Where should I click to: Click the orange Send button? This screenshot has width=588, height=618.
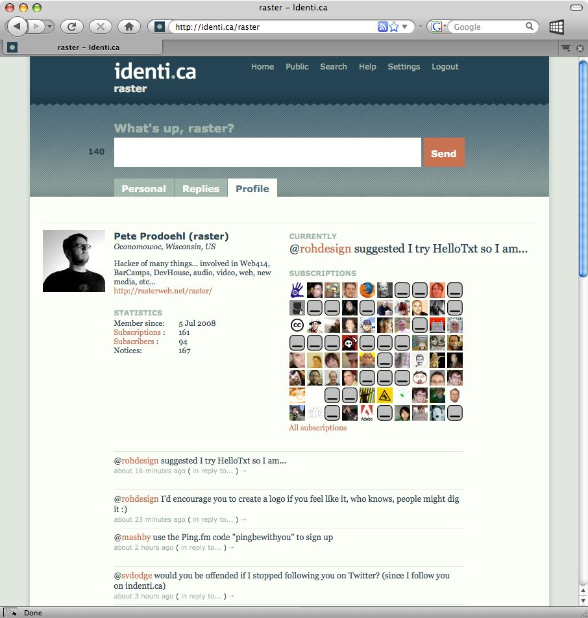coord(444,153)
